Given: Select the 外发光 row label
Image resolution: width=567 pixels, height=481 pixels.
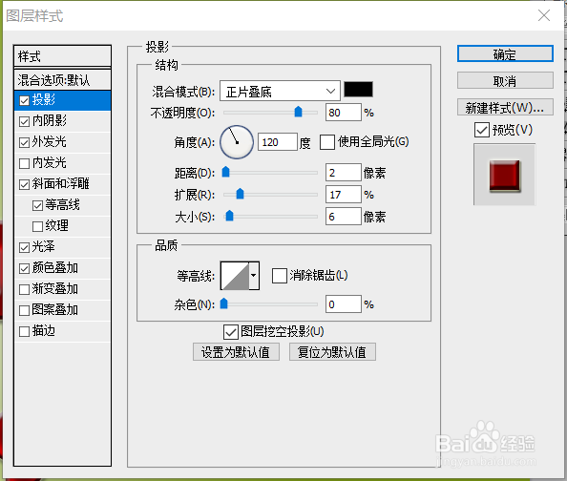Looking at the screenshot, I should (50, 142).
